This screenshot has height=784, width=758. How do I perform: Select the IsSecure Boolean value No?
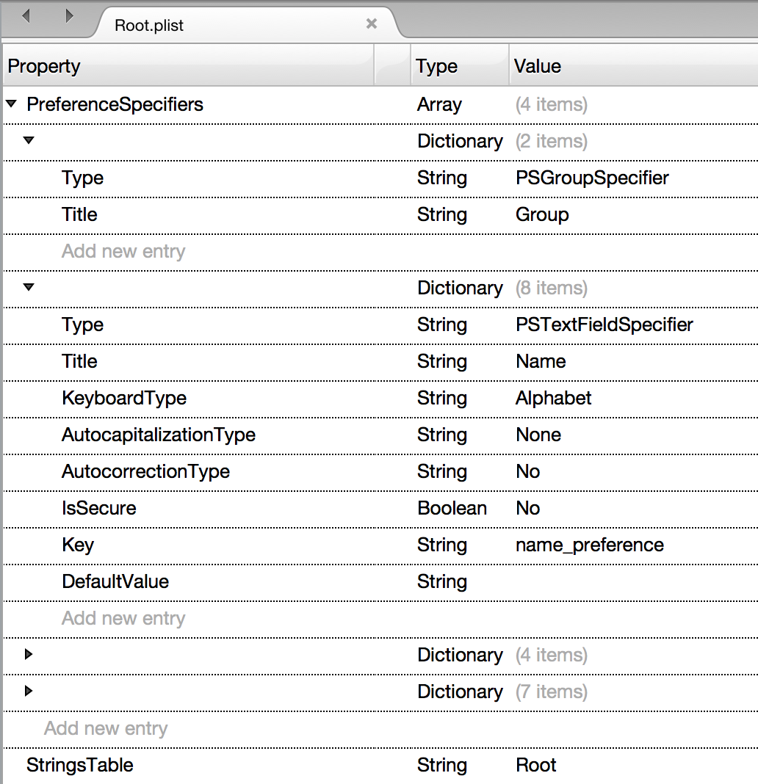pos(528,508)
